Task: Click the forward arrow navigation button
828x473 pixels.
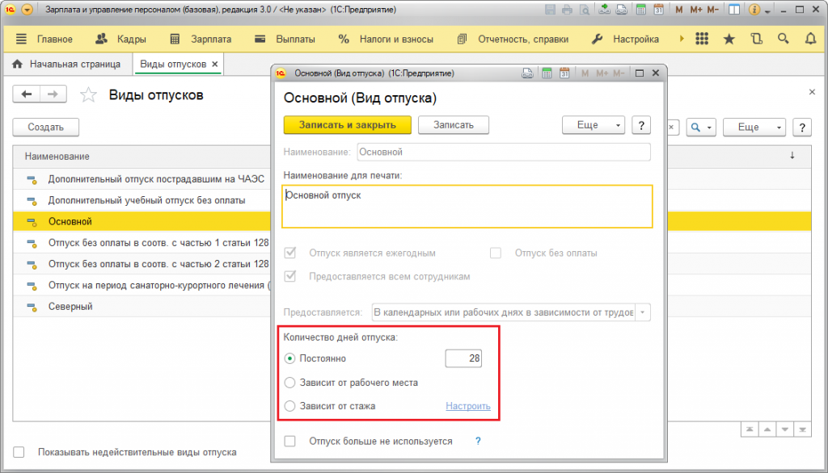Action: (x=53, y=94)
